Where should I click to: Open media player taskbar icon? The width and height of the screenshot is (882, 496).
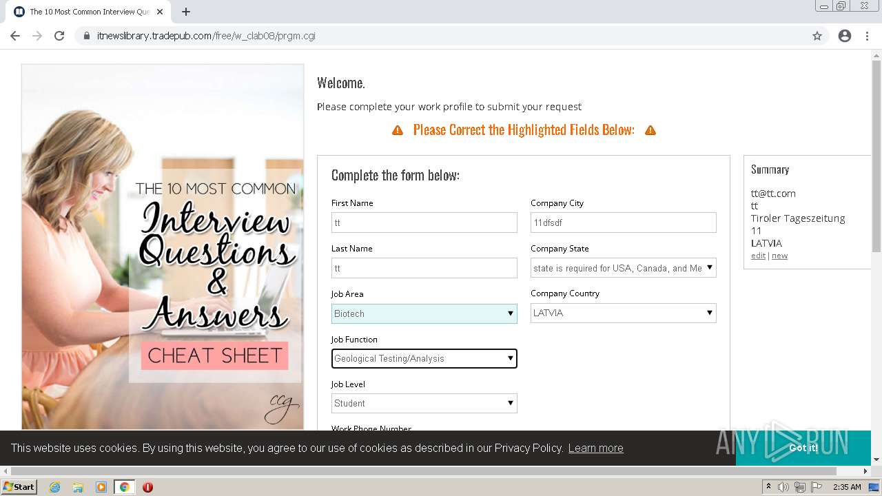(x=101, y=487)
